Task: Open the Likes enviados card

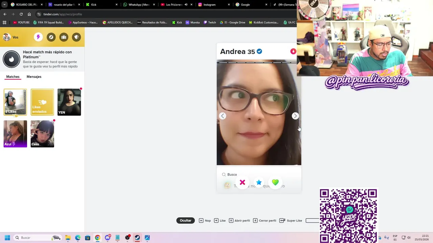Action: pyautogui.click(x=42, y=102)
